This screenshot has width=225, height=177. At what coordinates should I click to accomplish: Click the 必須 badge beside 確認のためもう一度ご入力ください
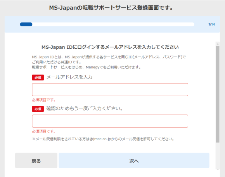tap(38, 109)
